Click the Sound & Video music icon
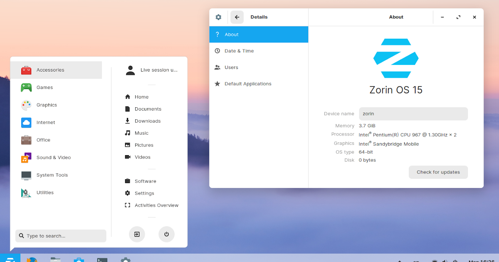Viewport: 499px width, 262px height. point(26,158)
